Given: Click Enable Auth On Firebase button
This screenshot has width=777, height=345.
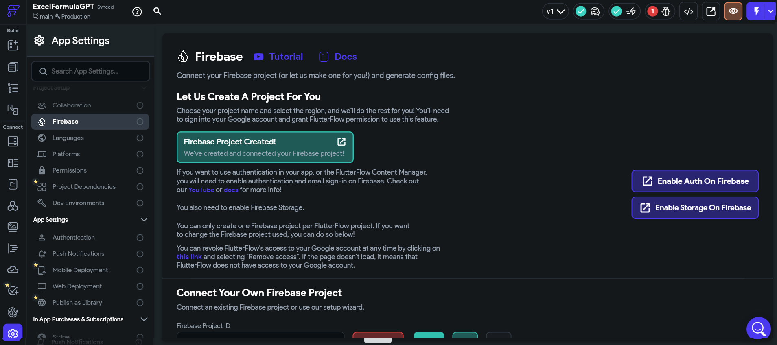Looking at the screenshot, I should click(x=695, y=181).
